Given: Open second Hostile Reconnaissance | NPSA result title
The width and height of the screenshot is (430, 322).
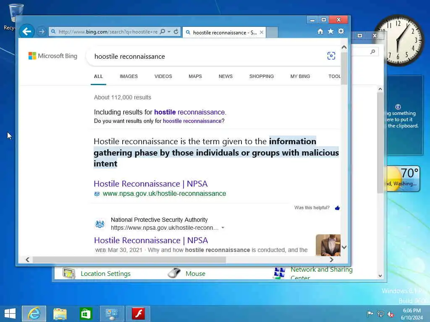Looking at the screenshot, I should tap(151, 240).
